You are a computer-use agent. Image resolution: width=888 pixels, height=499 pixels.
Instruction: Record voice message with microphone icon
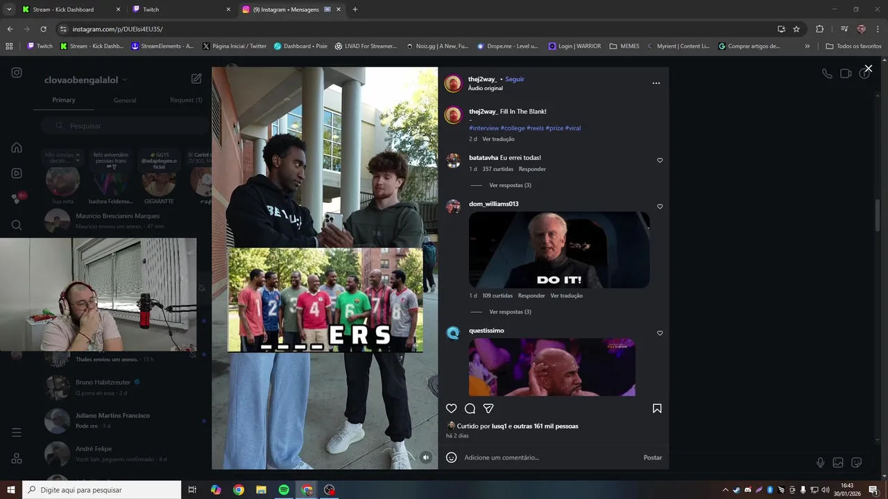(x=820, y=462)
